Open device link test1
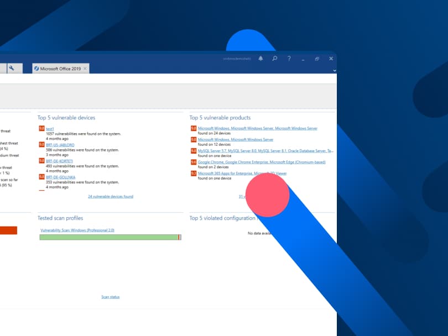The width and height of the screenshot is (448, 336). (x=50, y=129)
